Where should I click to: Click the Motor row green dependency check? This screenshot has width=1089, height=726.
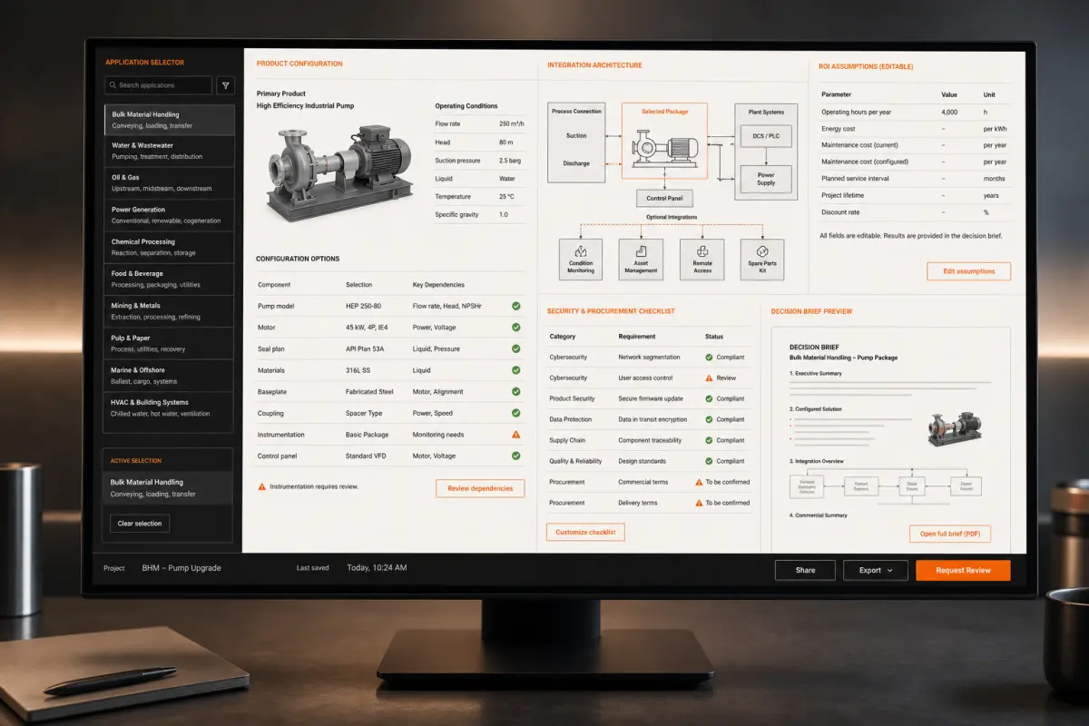515,328
